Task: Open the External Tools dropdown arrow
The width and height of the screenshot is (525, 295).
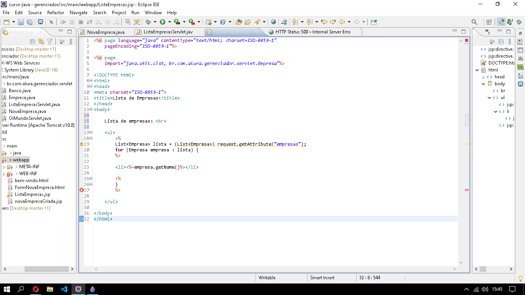Action: [x=199, y=22]
